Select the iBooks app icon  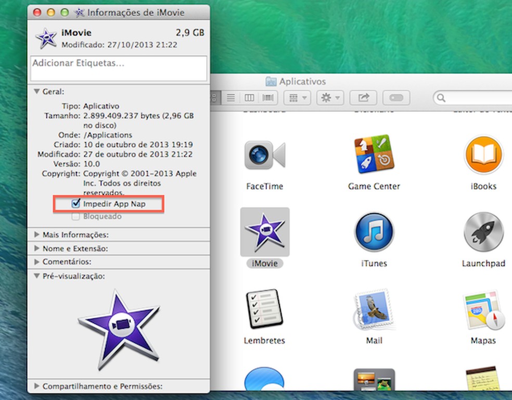tap(483, 155)
